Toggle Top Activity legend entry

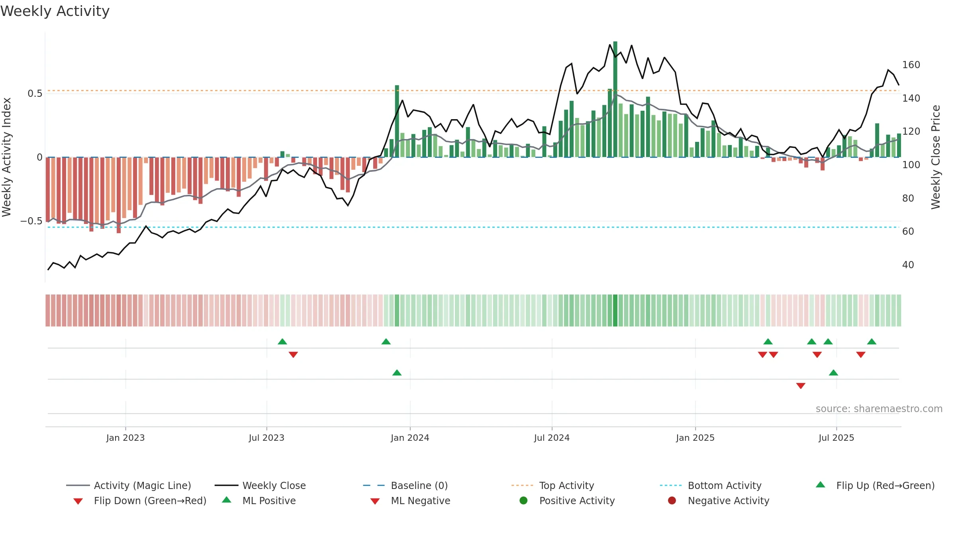pyautogui.click(x=552, y=485)
